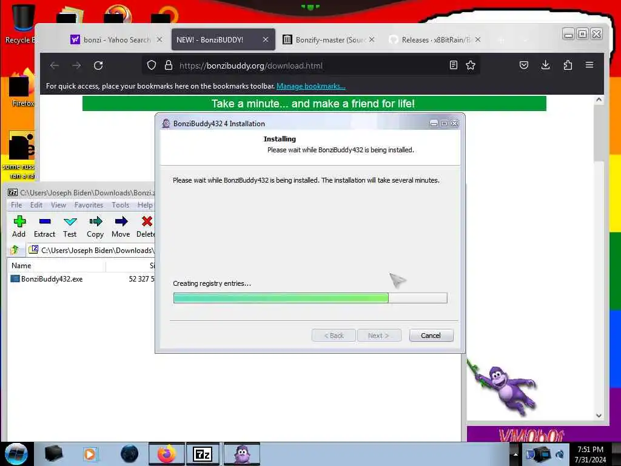Open Edit menu in 7-Zip

point(36,205)
